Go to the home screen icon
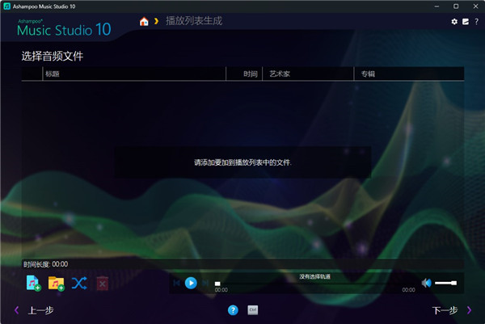485x324 pixels. pyautogui.click(x=144, y=21)
